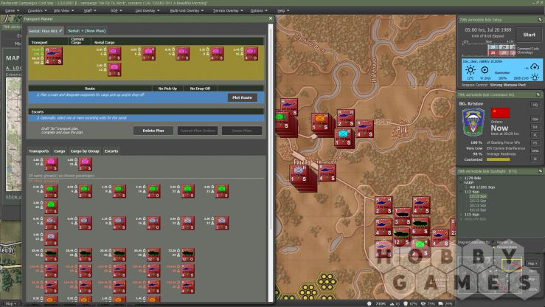Image resolution: width=545 pixels, height=307 pixels.
Task: Click the PS button in the command panel
Action: (535, 143)
